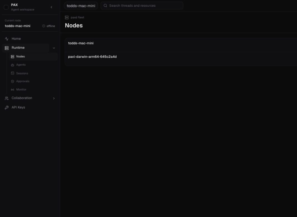The image size is (297, 217).
Task: Click the Monitor broadcast icon
Action: [x=13, y=90]
